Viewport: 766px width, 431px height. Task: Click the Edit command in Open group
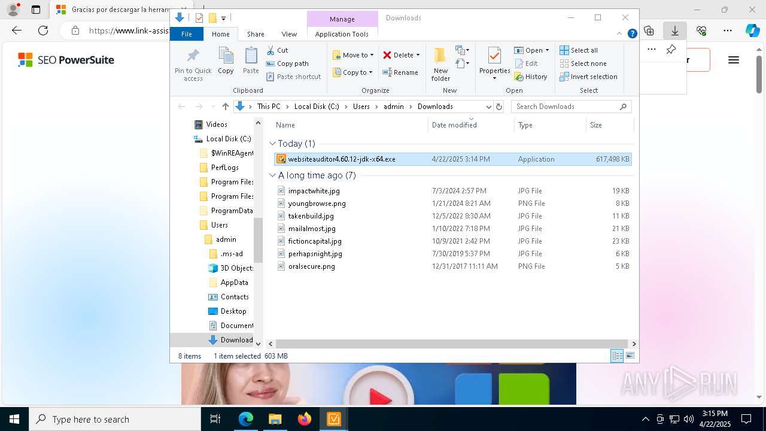526,63
